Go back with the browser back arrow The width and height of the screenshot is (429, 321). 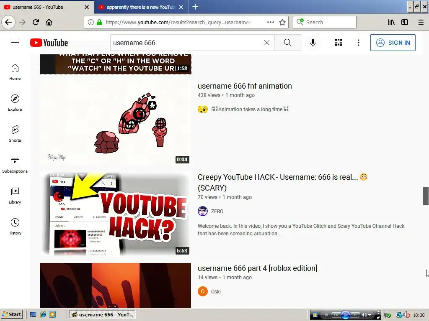tap(8, 22)
